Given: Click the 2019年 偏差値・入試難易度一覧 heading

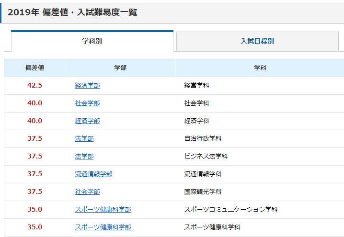Looking at the screenshot, I should tap(72, 12).
